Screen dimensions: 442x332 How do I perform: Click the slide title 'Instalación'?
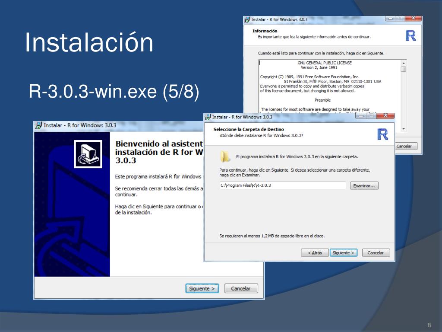(x=89, y=42)
